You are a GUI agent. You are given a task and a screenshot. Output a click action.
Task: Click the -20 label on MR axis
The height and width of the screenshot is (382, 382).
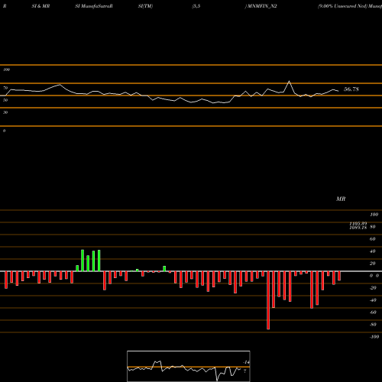point(373,288)
